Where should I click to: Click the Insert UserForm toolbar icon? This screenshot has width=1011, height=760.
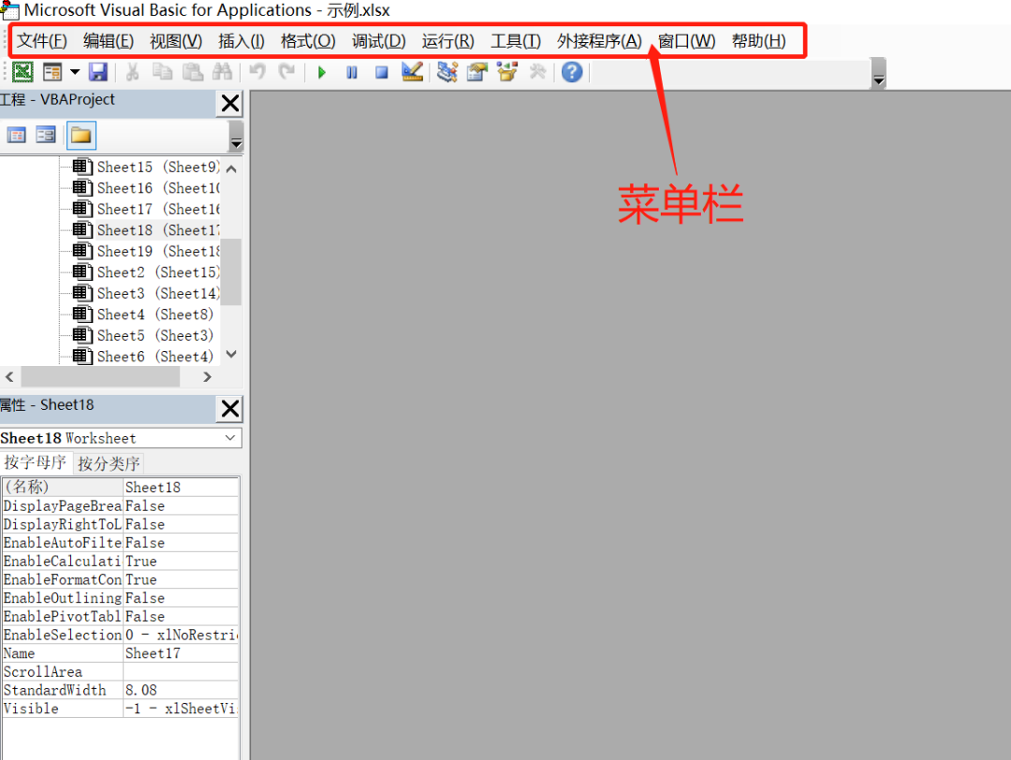tap(52, 71)
